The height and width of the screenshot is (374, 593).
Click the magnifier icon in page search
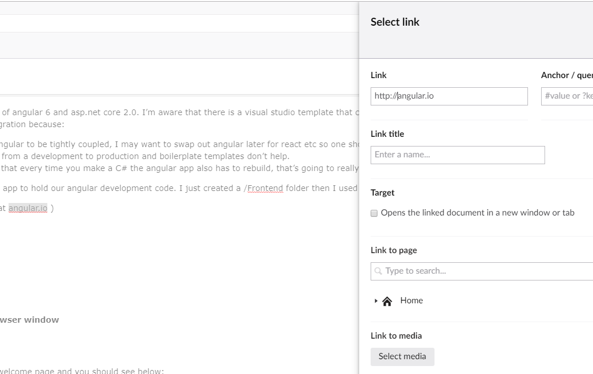pyautogui.click(x=378, y=271)
